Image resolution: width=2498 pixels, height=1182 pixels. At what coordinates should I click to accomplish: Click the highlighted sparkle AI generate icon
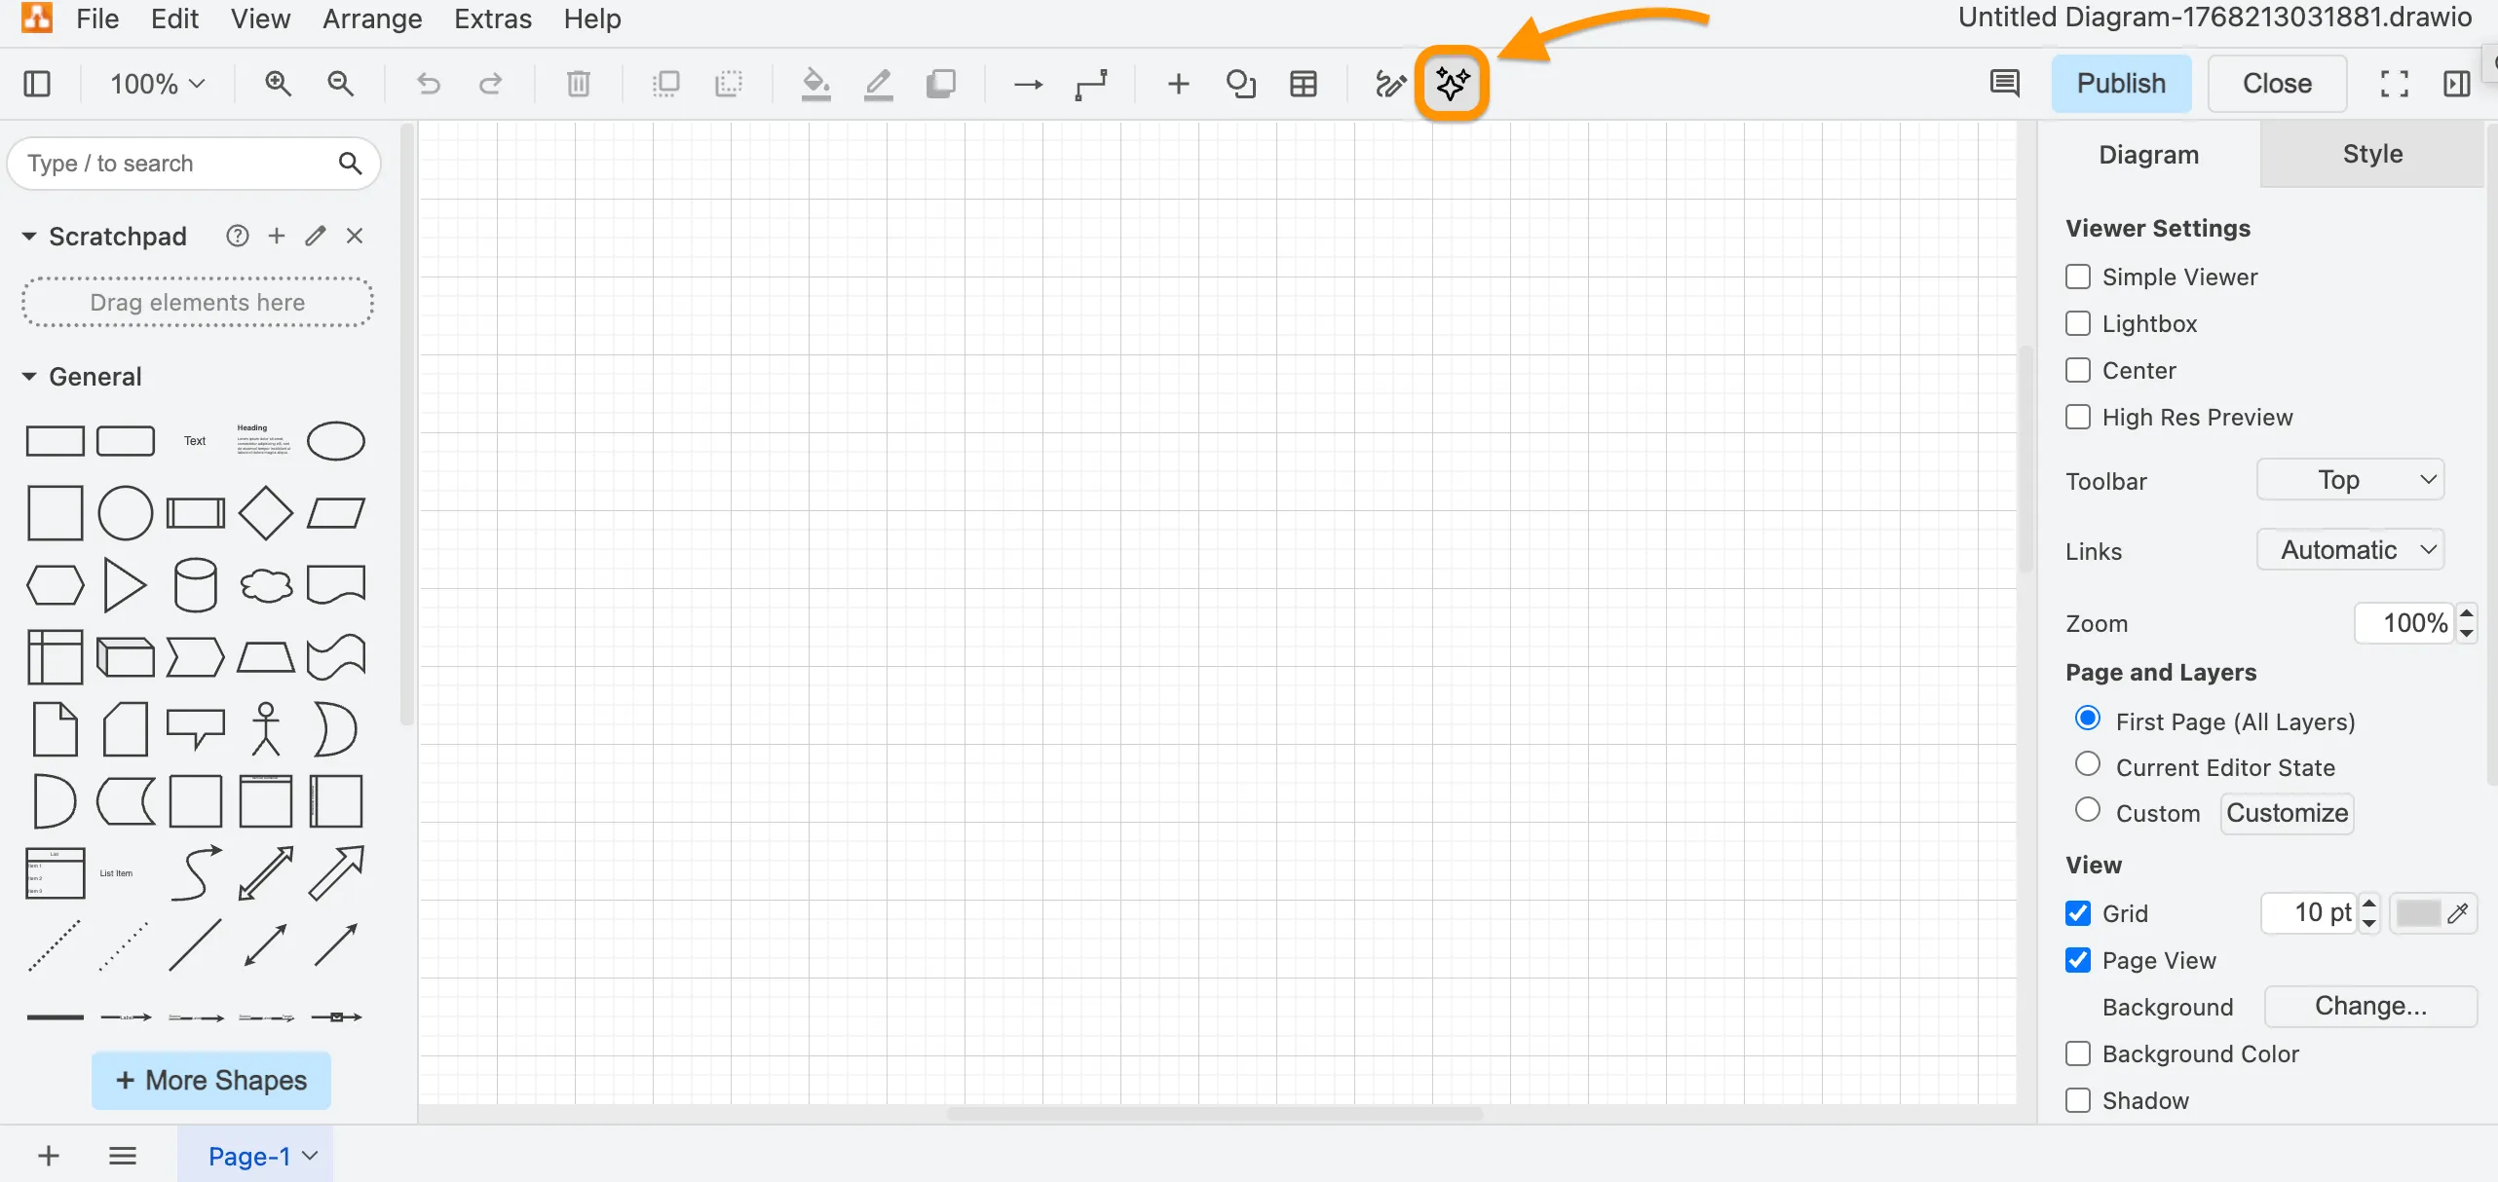[1452, 84]
